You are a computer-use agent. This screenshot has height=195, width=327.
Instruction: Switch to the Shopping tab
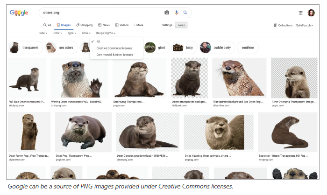(x=85, y=25)
